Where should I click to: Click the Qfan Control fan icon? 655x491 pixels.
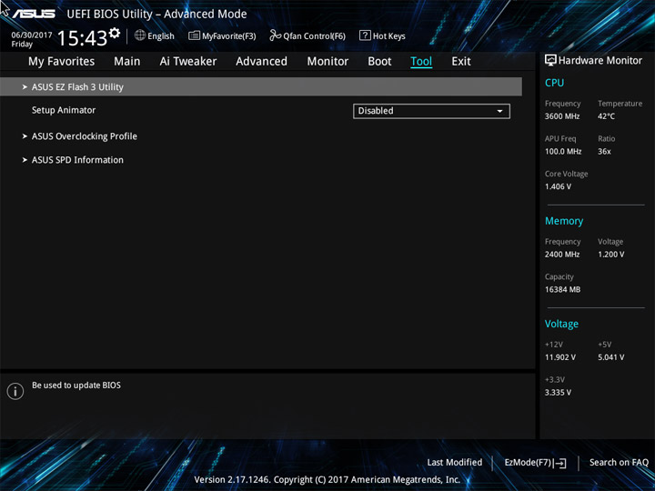275,35
